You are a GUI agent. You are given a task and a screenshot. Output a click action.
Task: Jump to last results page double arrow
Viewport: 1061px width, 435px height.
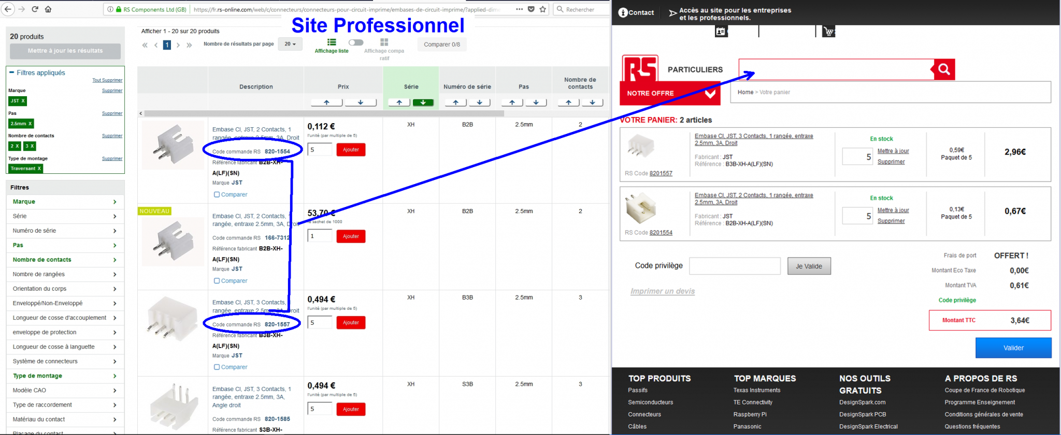click(x=190, y=45)
